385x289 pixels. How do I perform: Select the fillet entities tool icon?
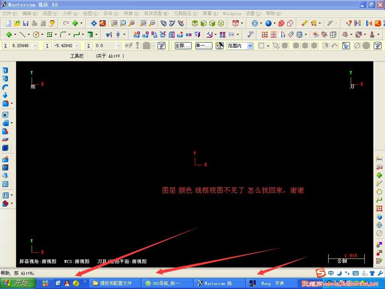coord(63,35)
